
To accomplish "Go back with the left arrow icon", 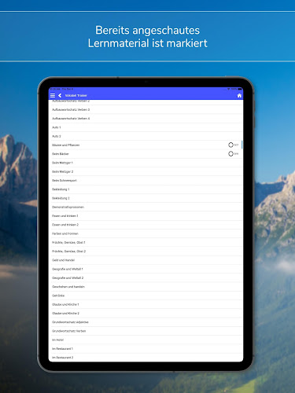I will (x=60, y=96).
